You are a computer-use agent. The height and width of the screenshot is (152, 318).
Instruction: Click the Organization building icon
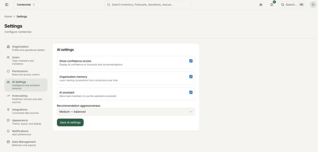pyautogui.click(x=8, y=46)
